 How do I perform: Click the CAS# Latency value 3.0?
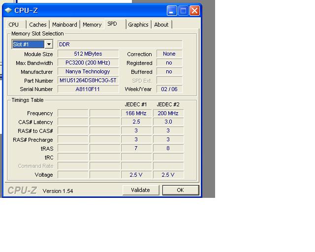pyautogui.click(x=168, y=122)
